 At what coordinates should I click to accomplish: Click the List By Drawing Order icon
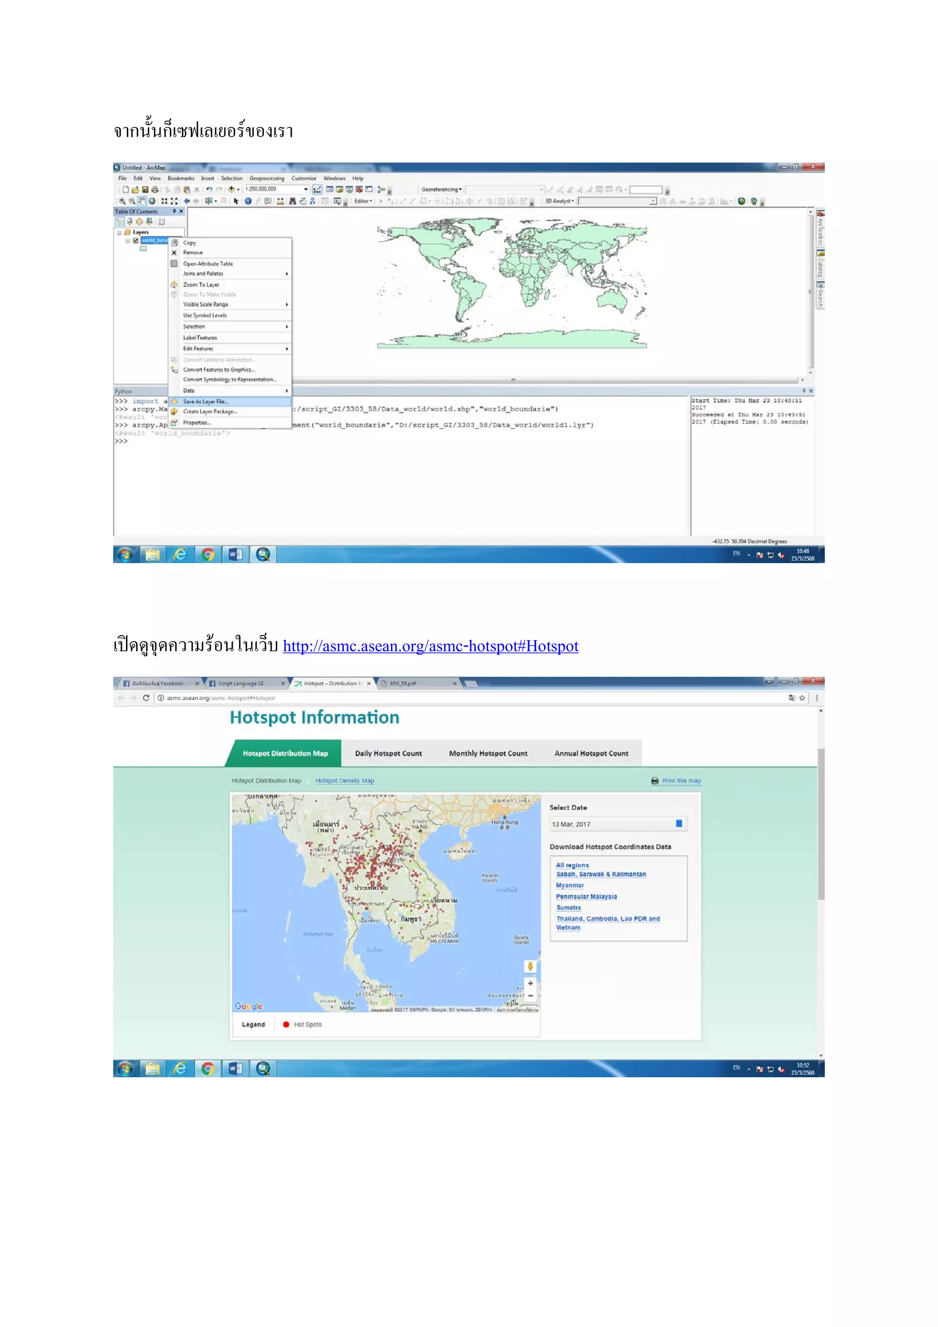click(120, 221)
